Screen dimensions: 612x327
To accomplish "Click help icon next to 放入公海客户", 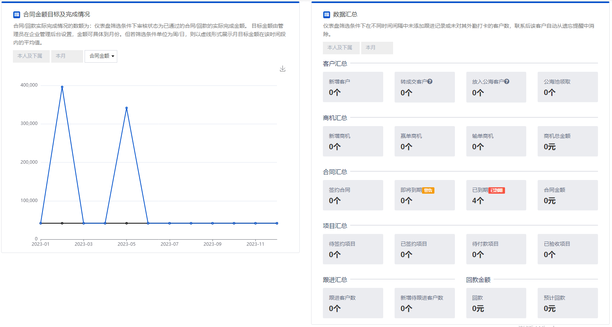I will pyautogui.click(x=507, y=82).
